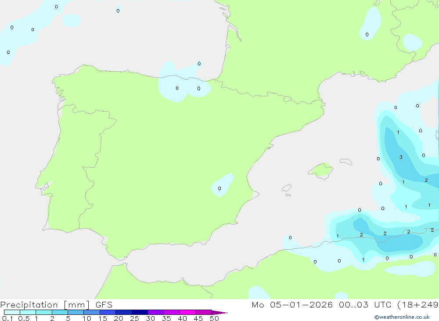The image size is (439, 321).
Task: Click the 'Mo 05-01-2026' date text
Action: coord(292,304)
